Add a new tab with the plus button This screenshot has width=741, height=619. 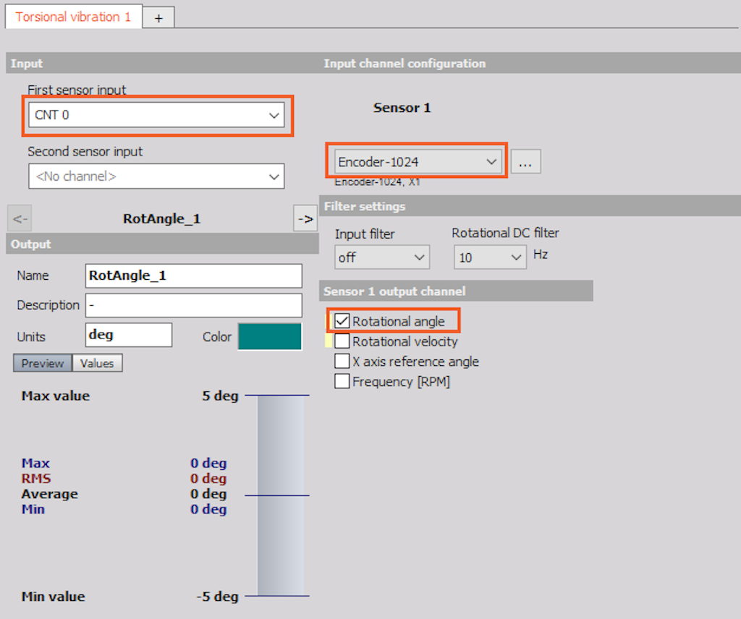(158, 18)
